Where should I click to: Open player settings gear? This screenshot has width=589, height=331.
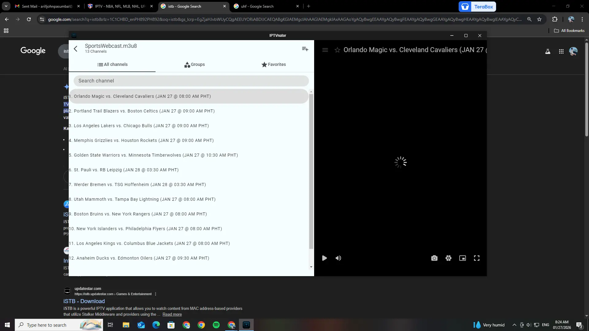coord(448,258)
